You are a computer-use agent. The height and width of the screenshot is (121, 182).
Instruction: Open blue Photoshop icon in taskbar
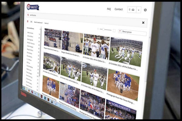click(45, 98)
